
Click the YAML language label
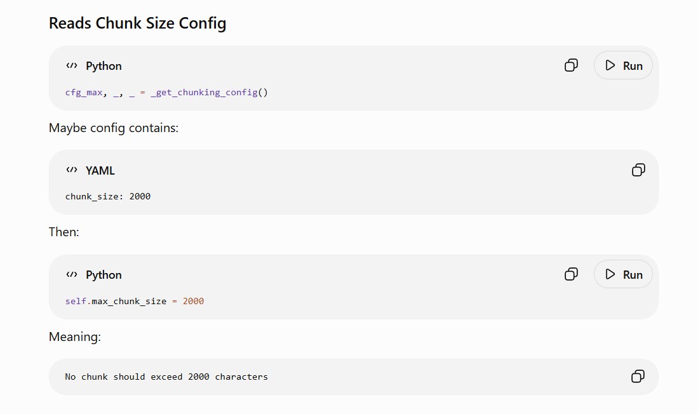coord(100,170)
